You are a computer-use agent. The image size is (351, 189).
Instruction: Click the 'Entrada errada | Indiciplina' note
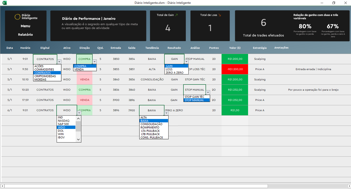pos(313,69)
